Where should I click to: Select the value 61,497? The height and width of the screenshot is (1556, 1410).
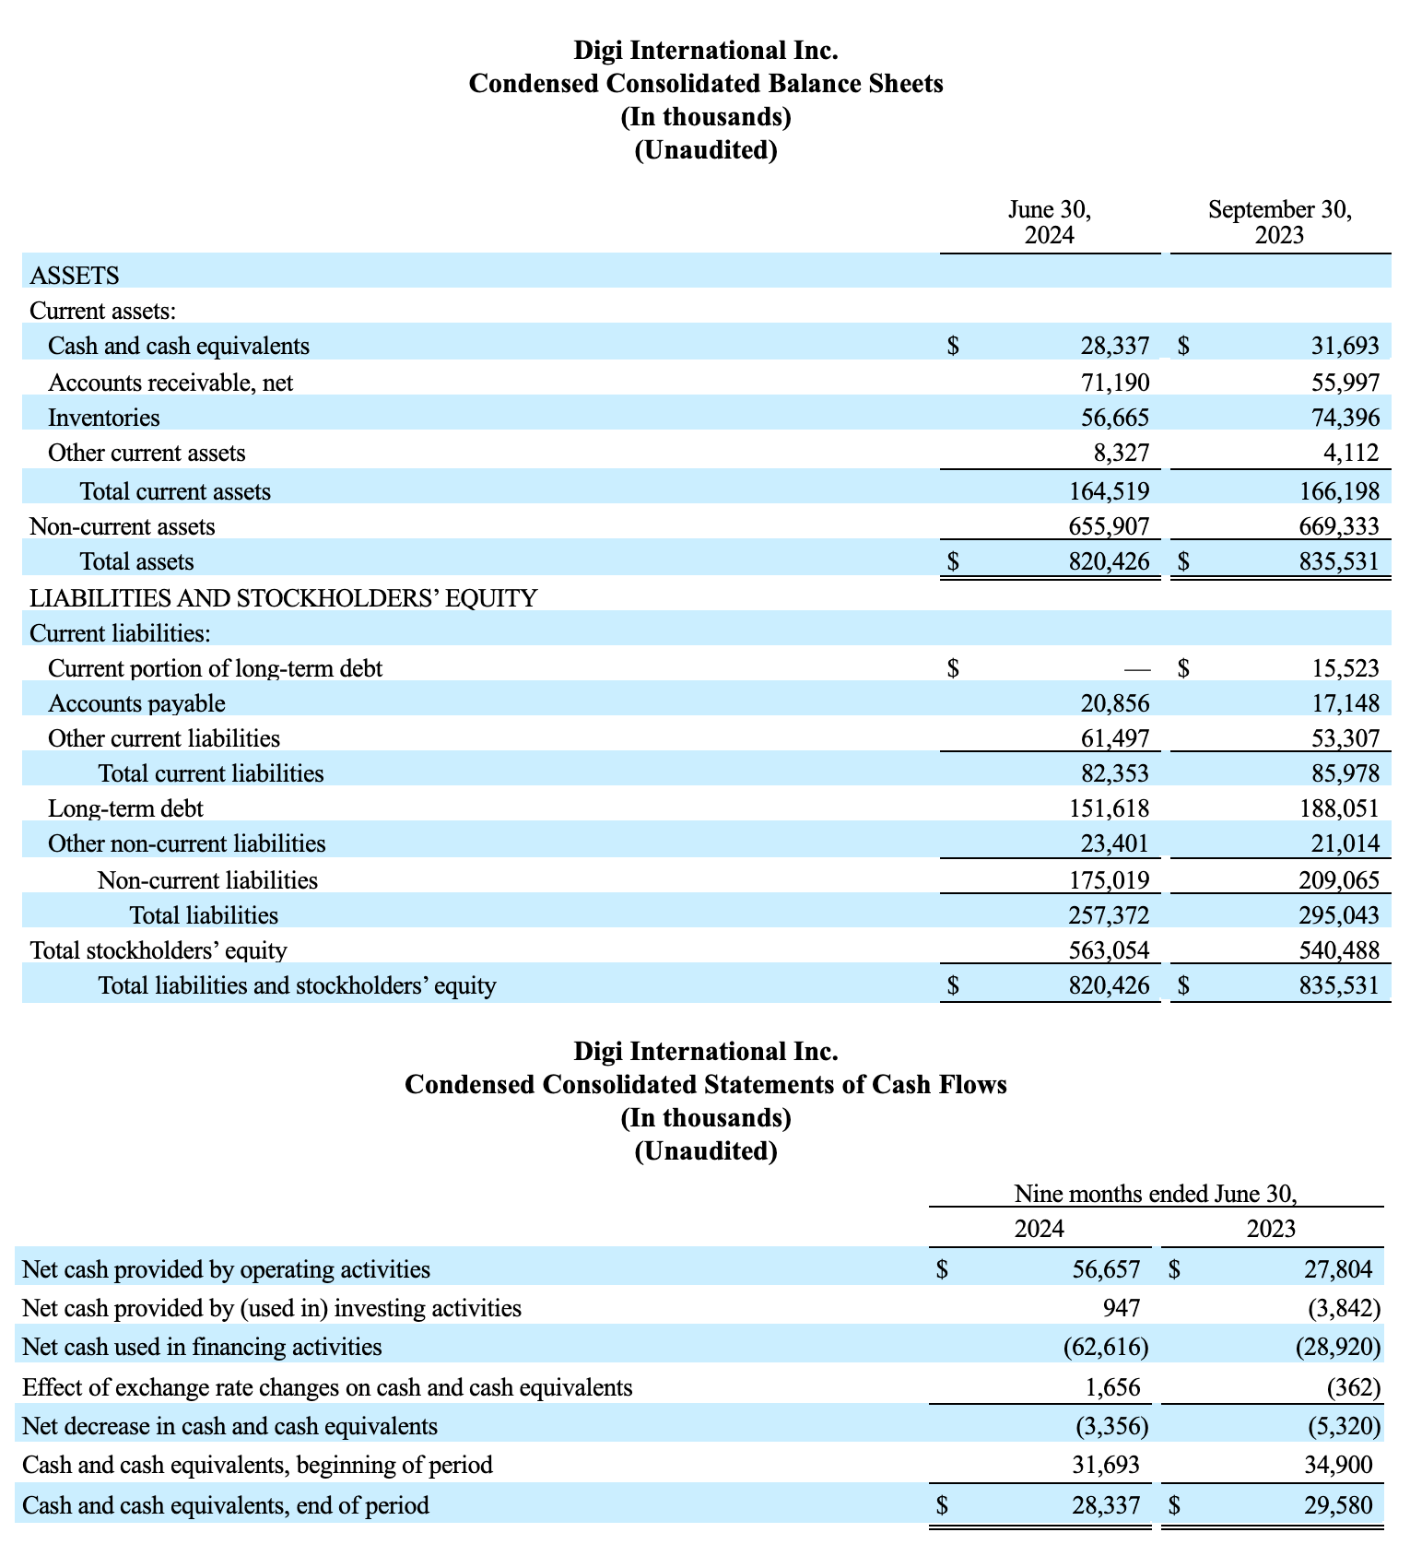click(1114, 738)
